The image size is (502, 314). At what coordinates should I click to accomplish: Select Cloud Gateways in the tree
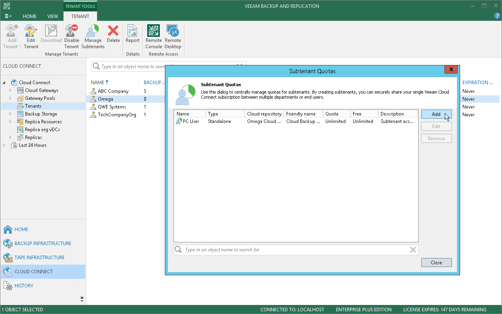pyautogui.click(x=42, y=90)
